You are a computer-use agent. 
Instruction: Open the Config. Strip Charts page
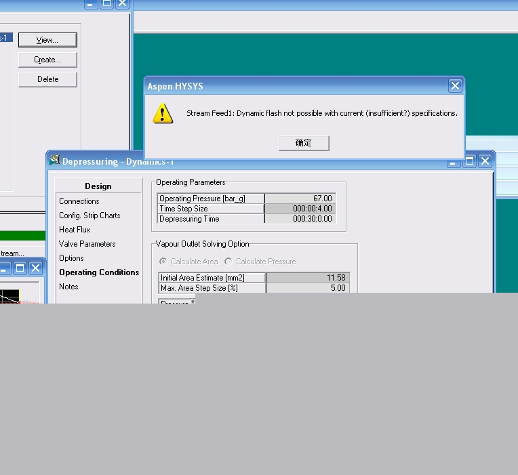(x=89, y=215)
